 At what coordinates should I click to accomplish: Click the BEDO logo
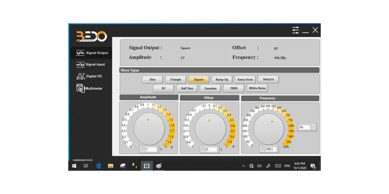click(x=92, y=36)
